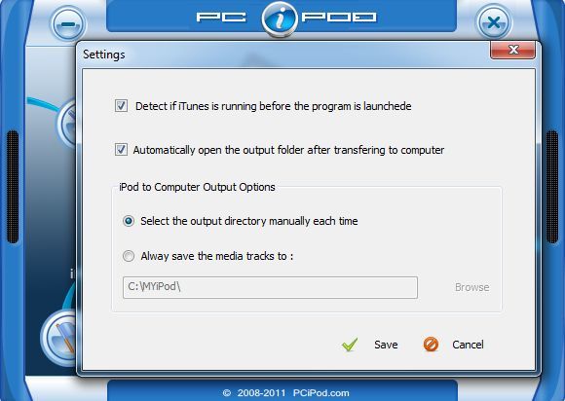Click the orange prohibition icon beside Cancel
565x401 pixels.
point(431,345)
